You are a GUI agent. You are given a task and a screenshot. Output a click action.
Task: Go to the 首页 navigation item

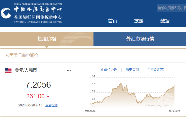pos(113,21)
